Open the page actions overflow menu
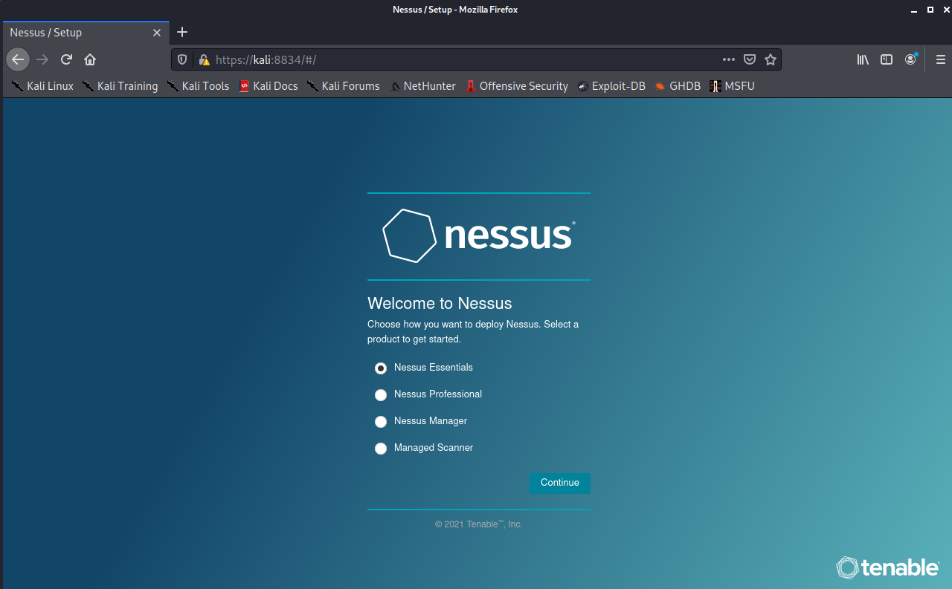Image resolution: width=952 pixels, height=589 pixels. point(728,59)
